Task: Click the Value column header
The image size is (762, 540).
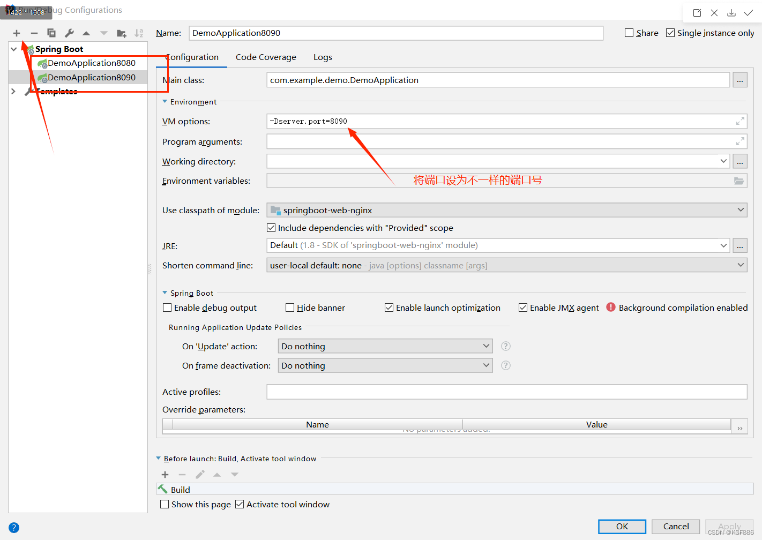Action: (596, 424)
